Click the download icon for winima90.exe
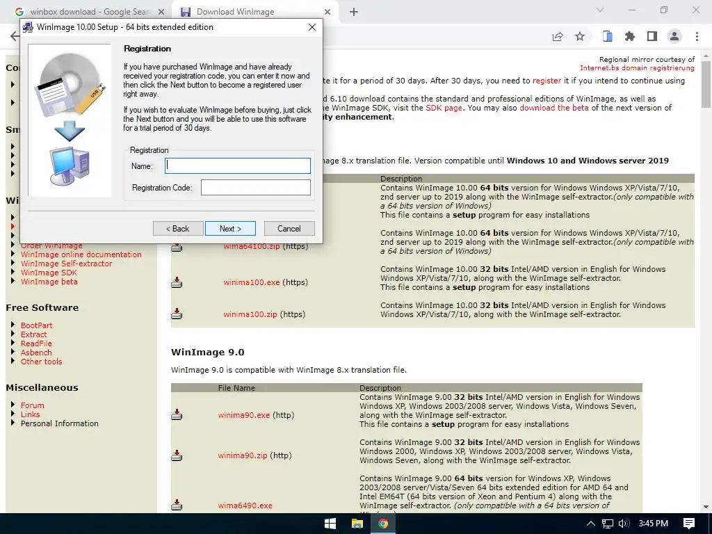The height and width of the screenshot is (534, 712). pyautogui.click(x=177, y=414)
